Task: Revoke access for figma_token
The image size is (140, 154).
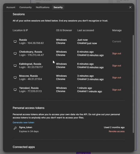Action: pyautogui.click(x=117, y=131)
